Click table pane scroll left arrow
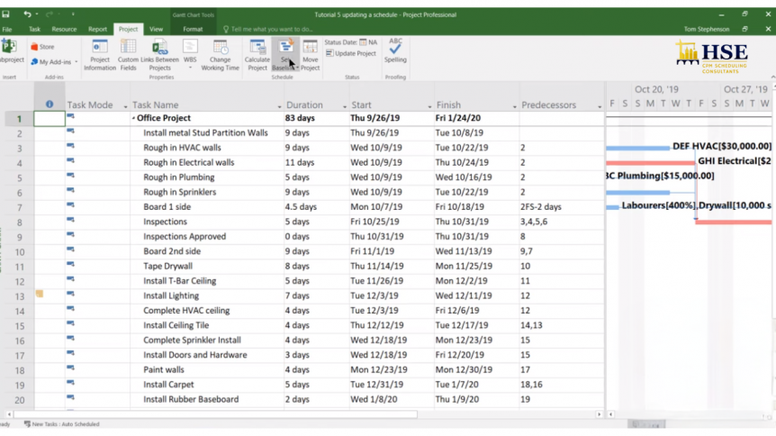The width and height of the screenshot is (776, 436). tap(9, 414)
